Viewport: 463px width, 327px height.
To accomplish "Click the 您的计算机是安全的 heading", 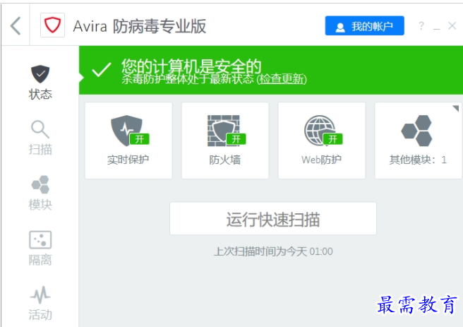I will (191, 66).
